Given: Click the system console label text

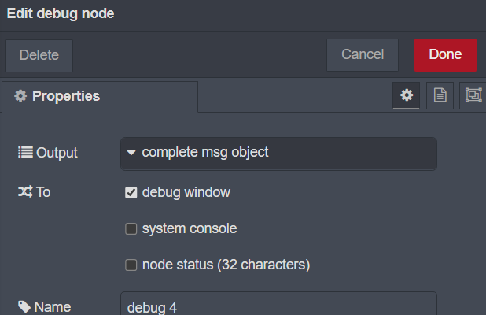Looking at the screenshot, I should 190,228.
